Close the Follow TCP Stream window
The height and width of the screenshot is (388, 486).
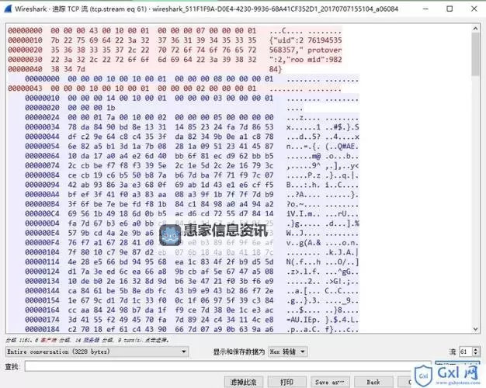point(474,9)
